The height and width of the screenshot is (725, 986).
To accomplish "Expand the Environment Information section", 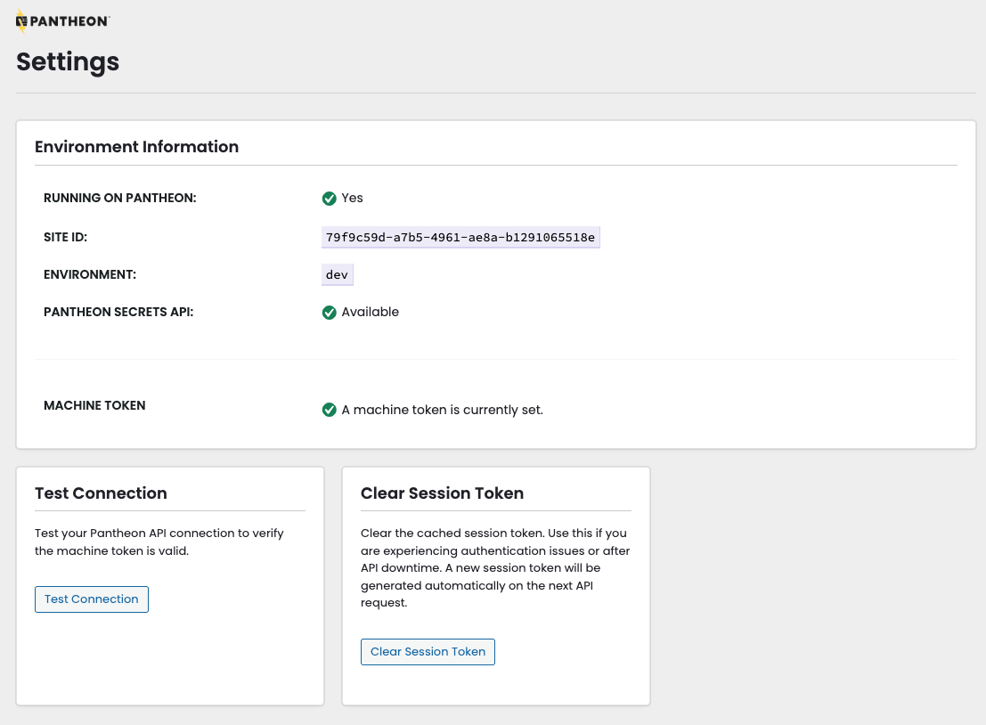I will [136, 146].
